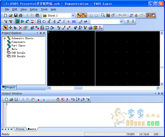Click the Create Text icon

click(75, 28)
